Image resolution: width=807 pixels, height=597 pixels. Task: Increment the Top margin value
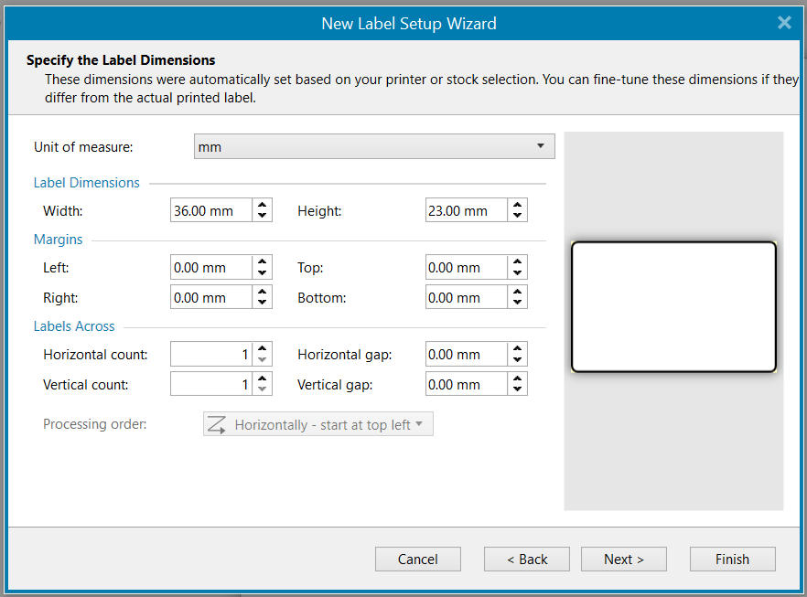click(517, 262)
